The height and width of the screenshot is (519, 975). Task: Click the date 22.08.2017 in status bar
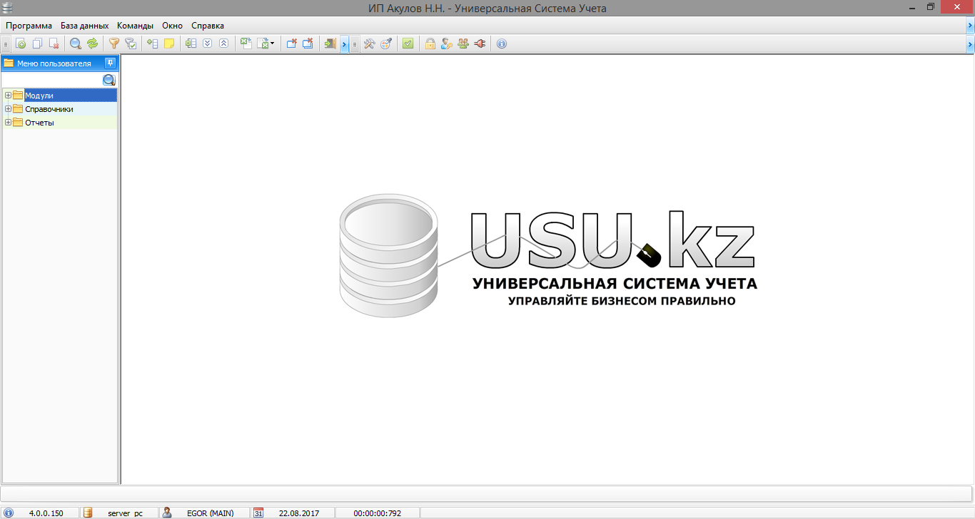[299, 513]
